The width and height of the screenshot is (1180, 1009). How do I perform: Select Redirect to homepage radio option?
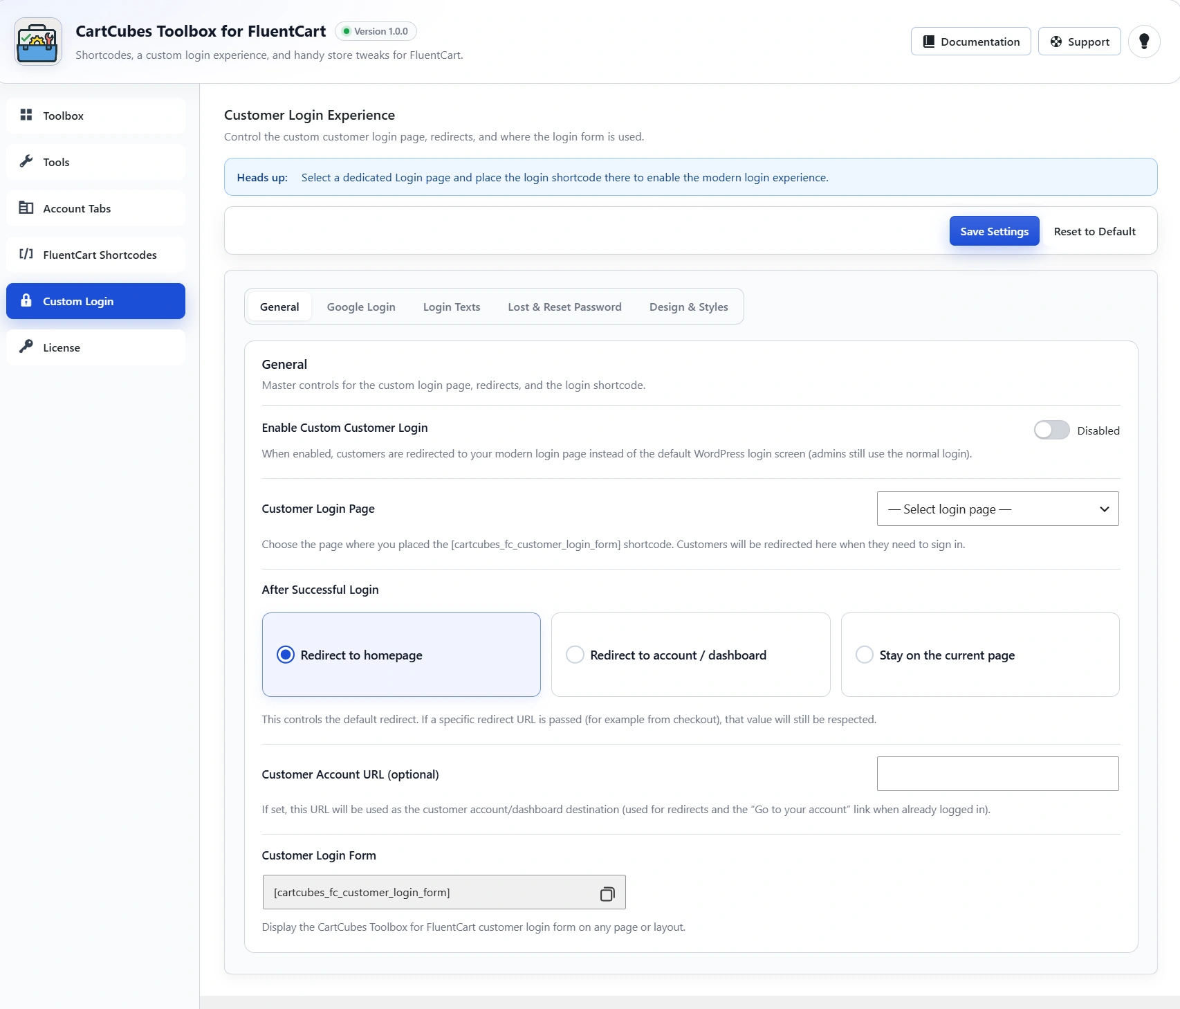tap(401, 655)
